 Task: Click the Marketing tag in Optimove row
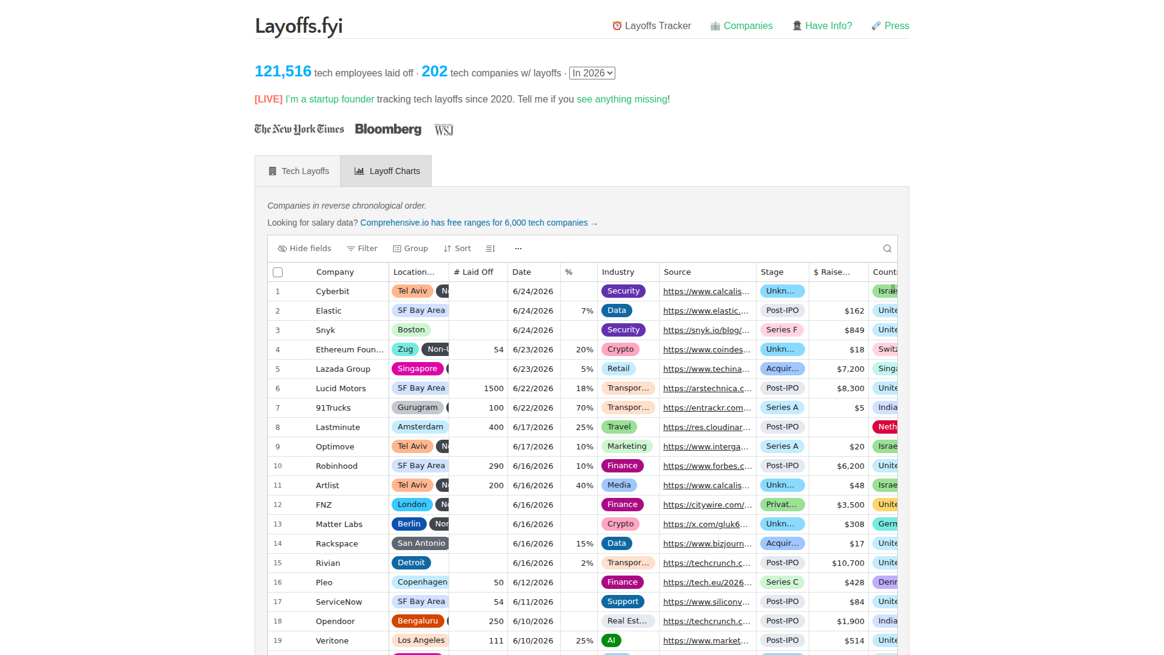627,446
